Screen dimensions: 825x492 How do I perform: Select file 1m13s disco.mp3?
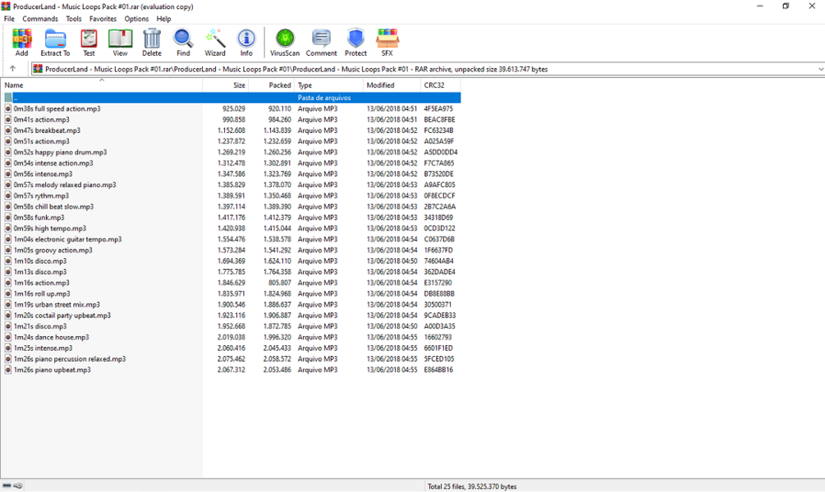click(x=231, y=271)
